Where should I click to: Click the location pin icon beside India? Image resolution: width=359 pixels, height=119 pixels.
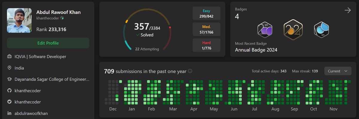click(9, 68)
